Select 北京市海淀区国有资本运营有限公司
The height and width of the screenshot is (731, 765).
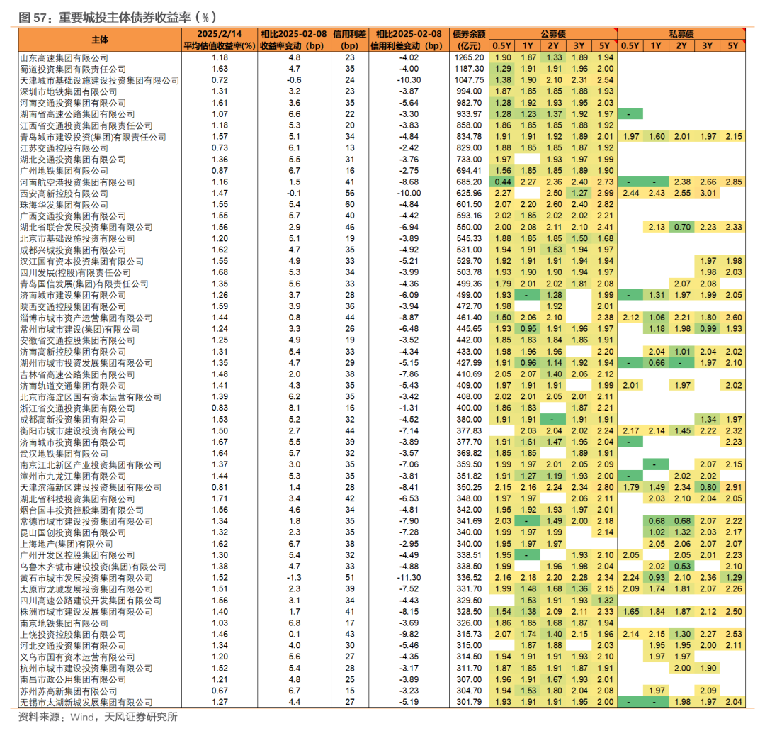point(90,397)
